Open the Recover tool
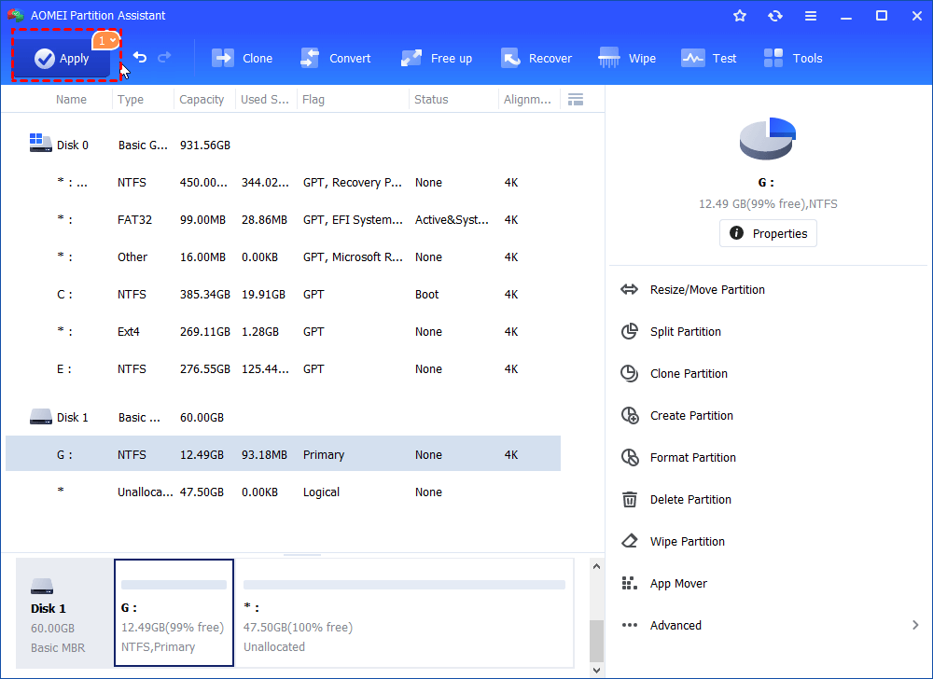 click(536, 58)
